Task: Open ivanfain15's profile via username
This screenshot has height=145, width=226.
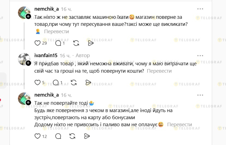Action: (46, 55)
